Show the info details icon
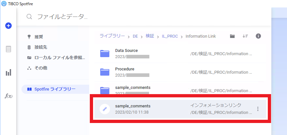The height and width of the screenshot is (135, 287). point(258,36)
